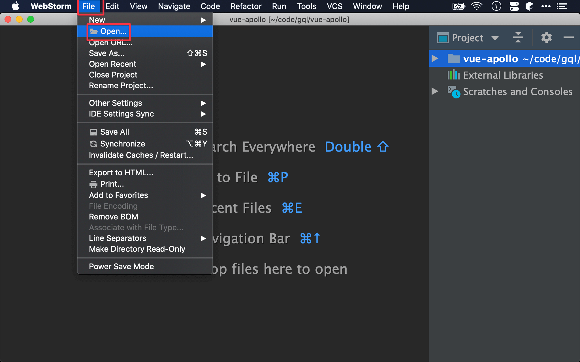Open the Refactor menu
580x362 pixels.
[x=246, y=6]
